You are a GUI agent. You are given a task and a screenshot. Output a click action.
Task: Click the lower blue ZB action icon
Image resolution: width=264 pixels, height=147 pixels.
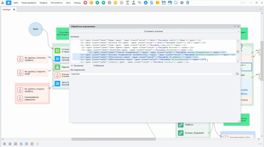[x=58, y=83]
